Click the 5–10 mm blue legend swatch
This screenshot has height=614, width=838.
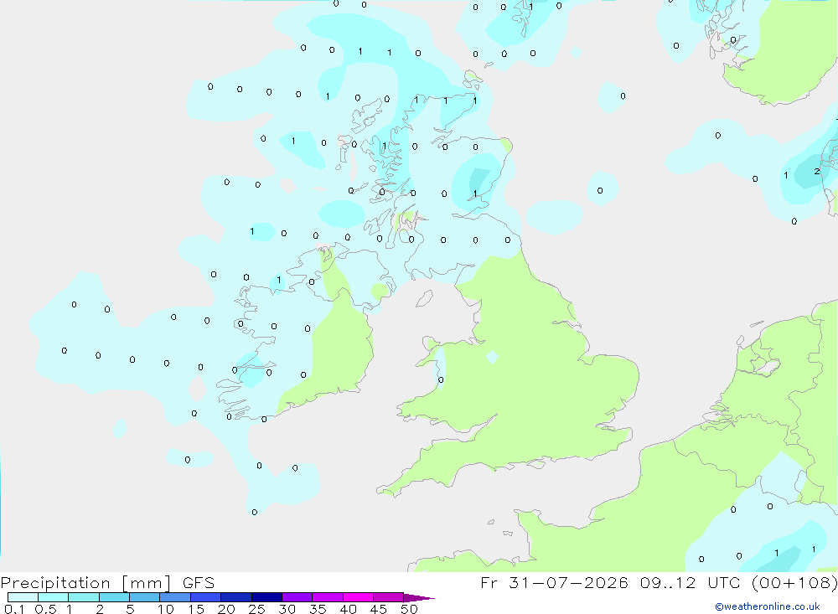(x=144, y=597)
